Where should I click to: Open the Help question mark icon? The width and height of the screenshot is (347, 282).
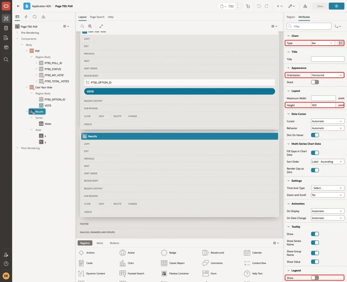[x=6, y=264]
